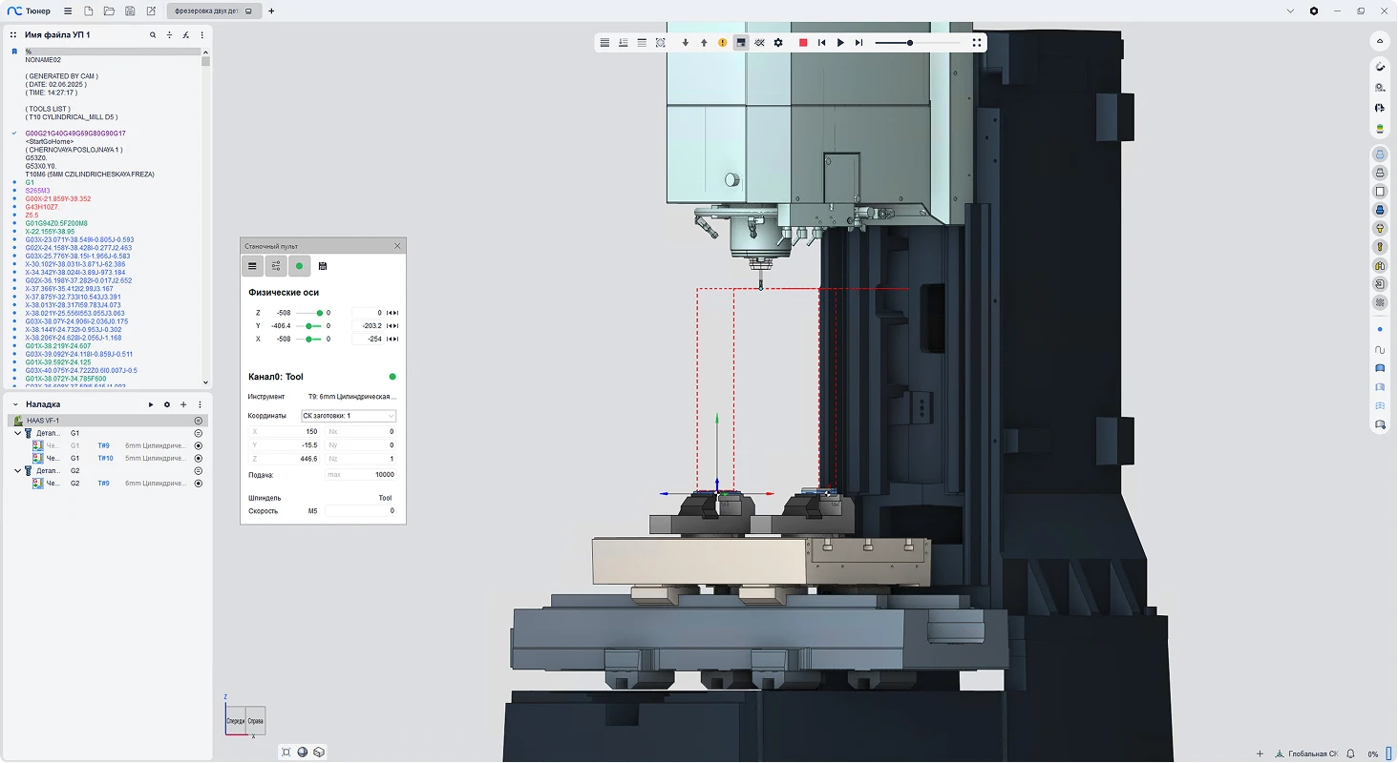Search in the program file panel
The image size is (1398, 763).
[153, 34]
